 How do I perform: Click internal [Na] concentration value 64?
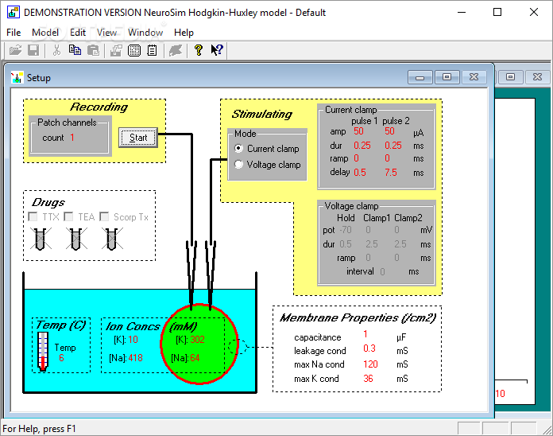pyautogui.click(x=195, y=358)
